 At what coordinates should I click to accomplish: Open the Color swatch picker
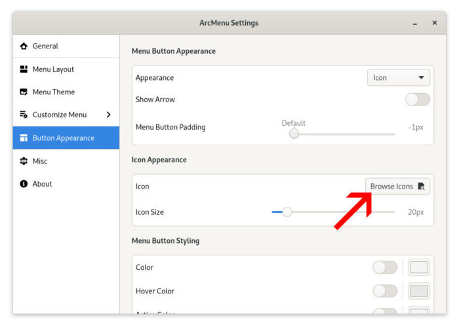pos(419,267)
